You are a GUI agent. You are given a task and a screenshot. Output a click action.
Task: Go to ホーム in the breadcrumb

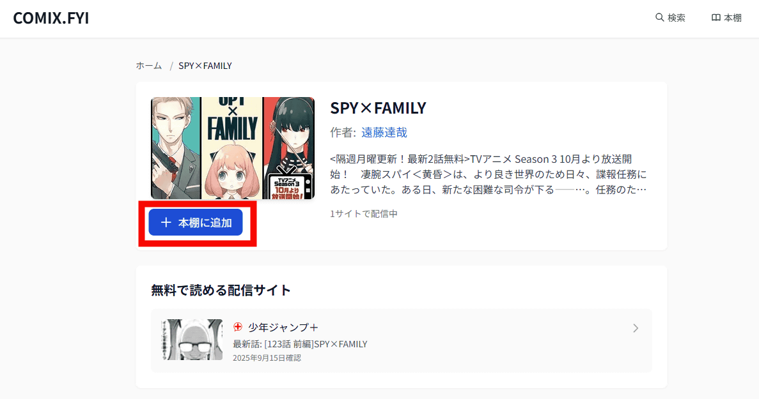[149, 66]
